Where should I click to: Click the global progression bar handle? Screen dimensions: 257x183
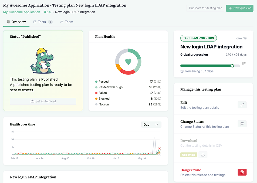232,66
